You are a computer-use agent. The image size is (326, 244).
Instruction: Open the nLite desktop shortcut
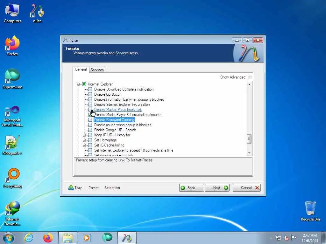pos(37,13)
